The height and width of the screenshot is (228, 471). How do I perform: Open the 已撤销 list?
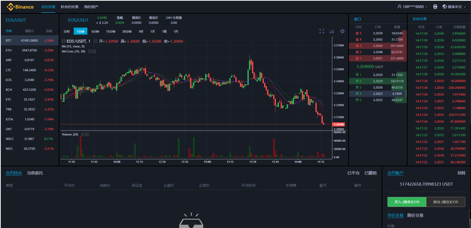pyautogui.click(x=371, y=173)
